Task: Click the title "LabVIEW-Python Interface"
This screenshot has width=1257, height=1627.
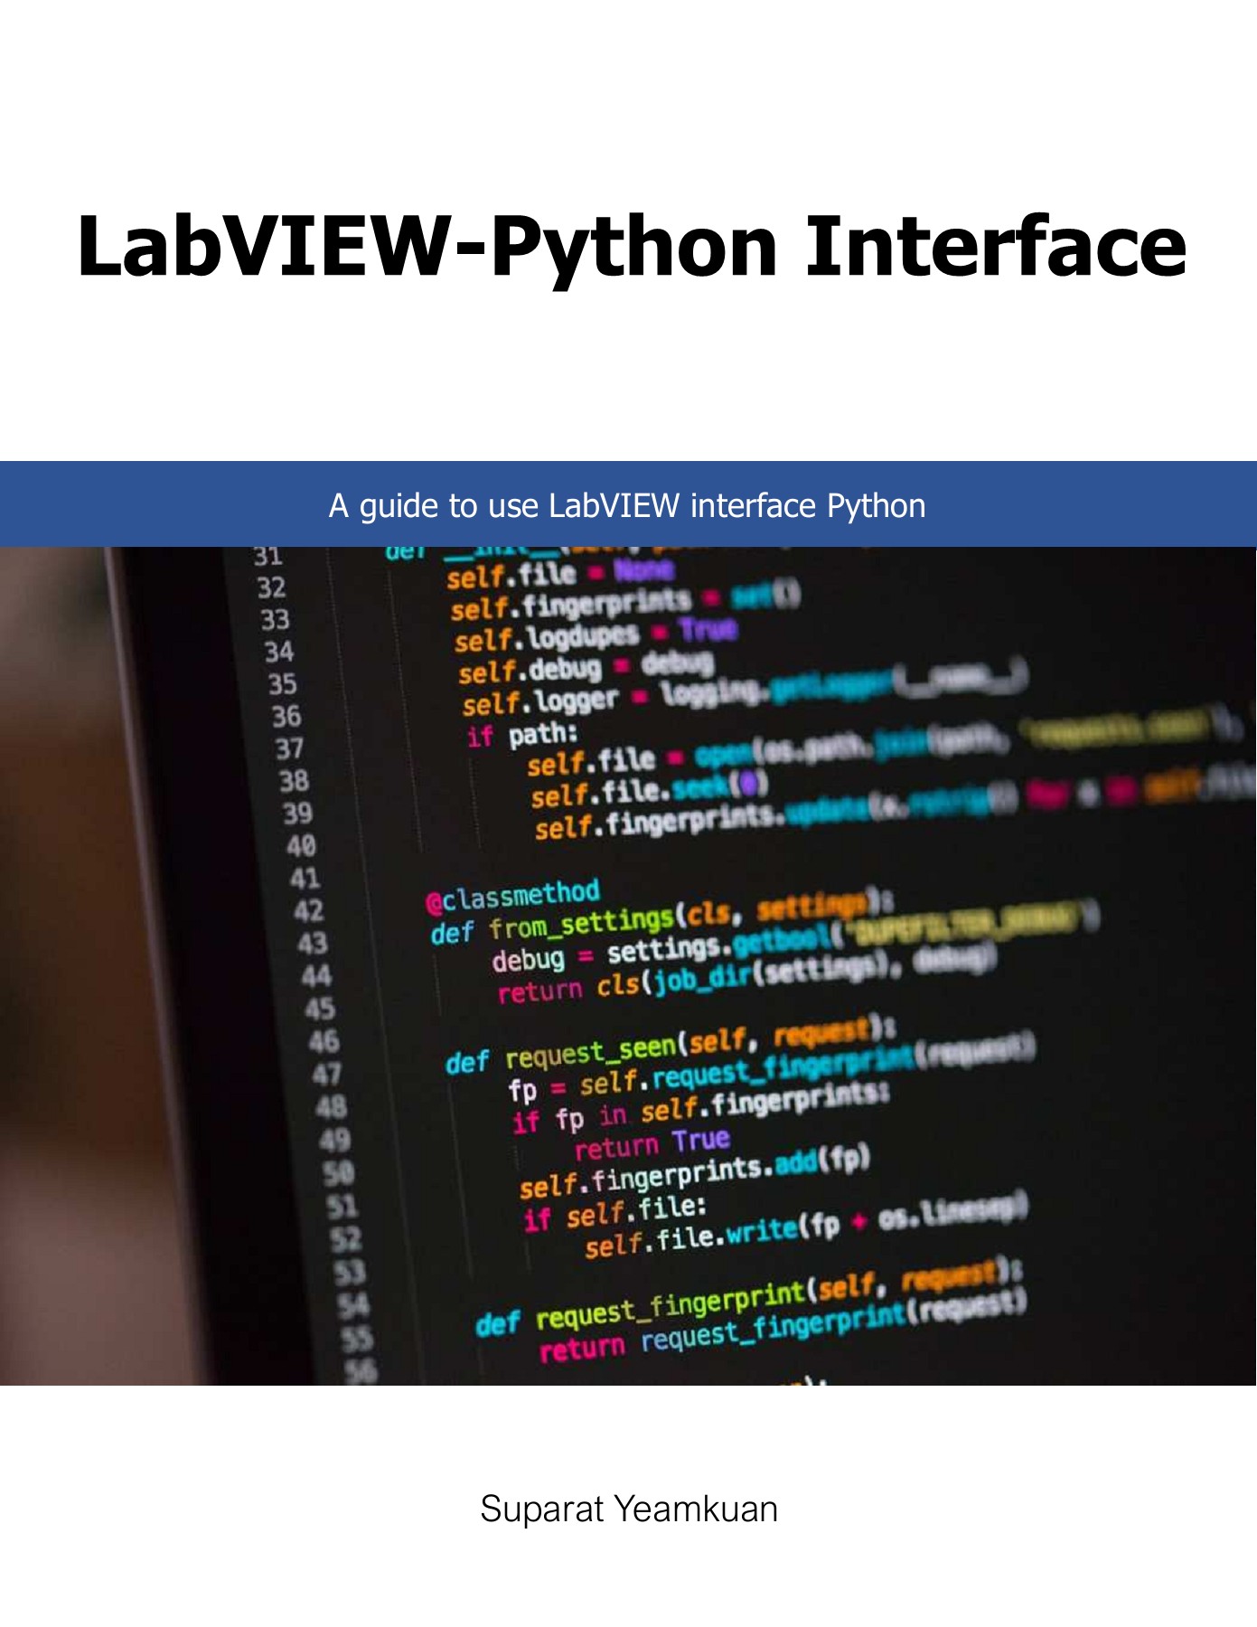Action: click(x=631, y=247)
